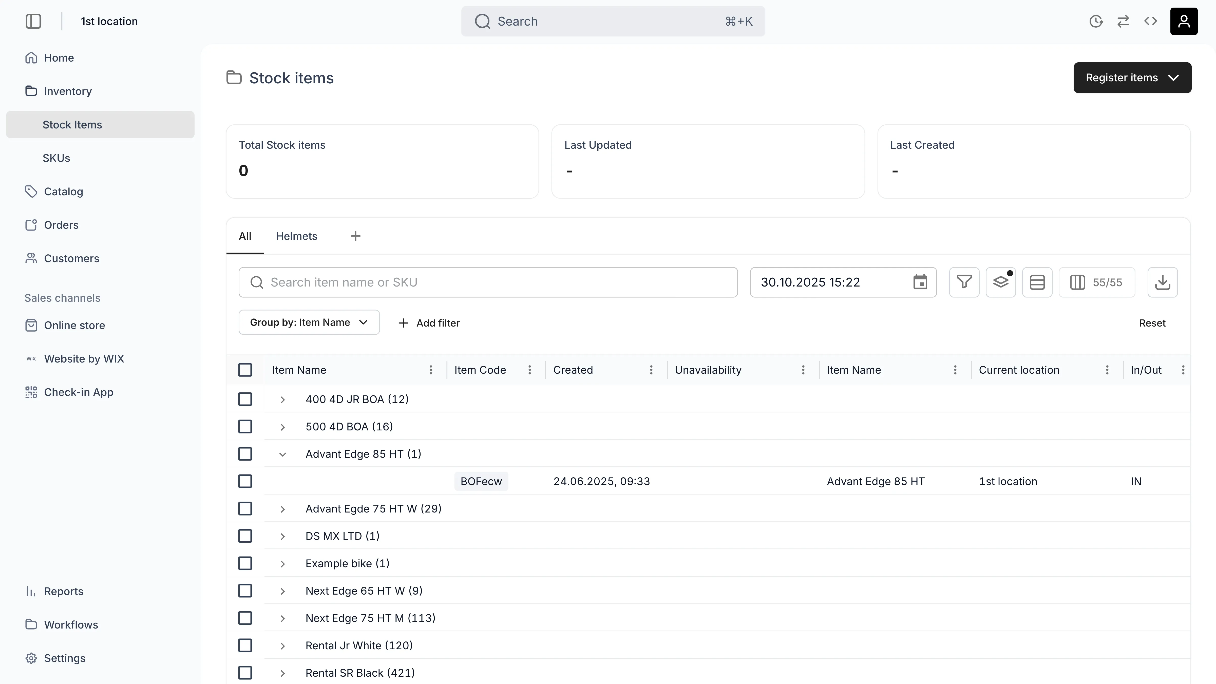Switch to the All tab

pyautogui.click(x=245, y=236)
